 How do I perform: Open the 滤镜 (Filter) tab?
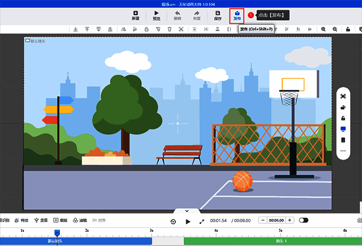(80, 220)
